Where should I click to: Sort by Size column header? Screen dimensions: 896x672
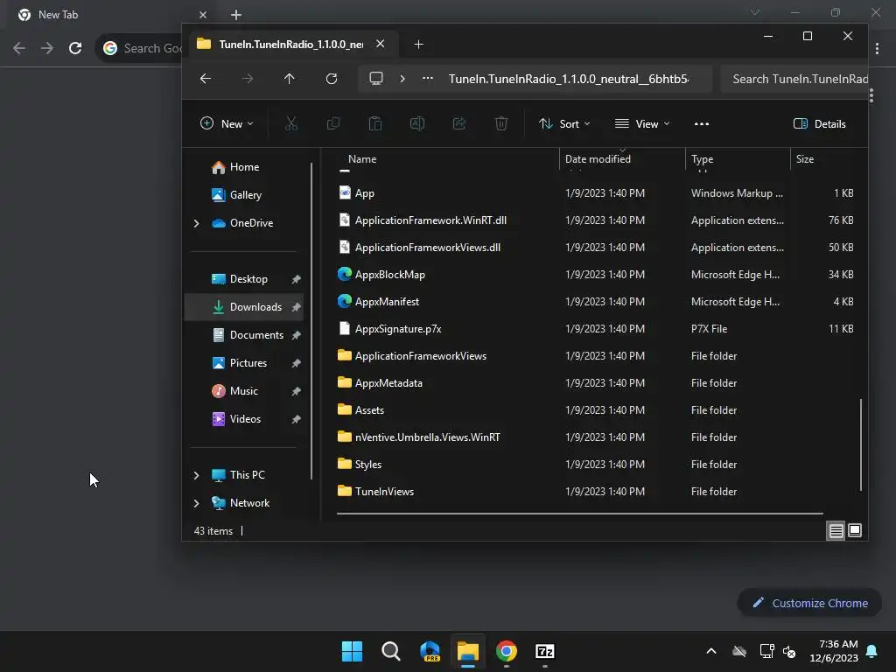(x=805, y=159)
